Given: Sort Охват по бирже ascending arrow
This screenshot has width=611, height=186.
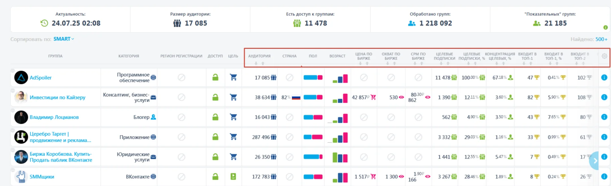Looking at the screenshot, I should [x=394, y=63].
